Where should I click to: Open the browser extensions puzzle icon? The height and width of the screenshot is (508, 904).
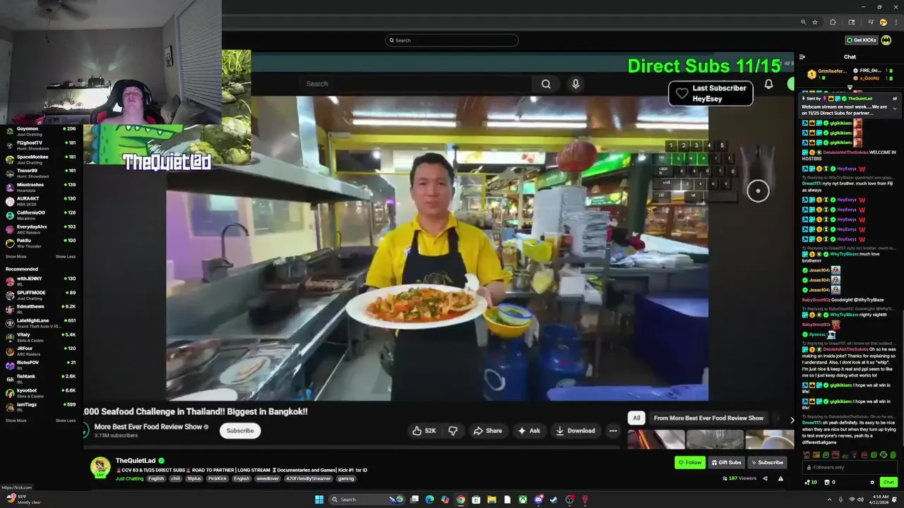pyautogui.click(x=833, y=22)
